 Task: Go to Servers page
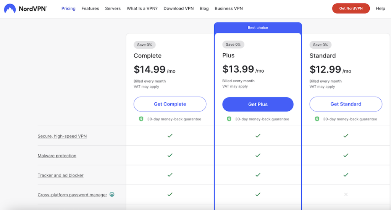(x=113, y=8)
